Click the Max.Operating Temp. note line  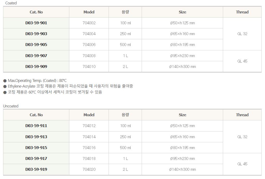[37, 81]
